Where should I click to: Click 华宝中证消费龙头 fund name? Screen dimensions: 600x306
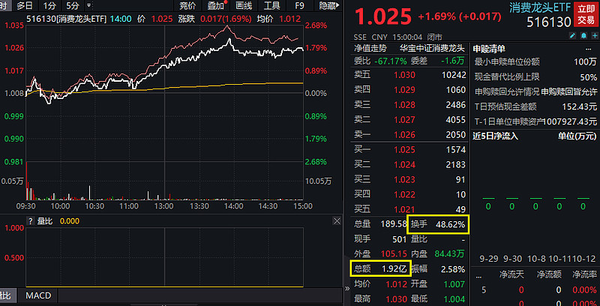(x=432, y=49)
